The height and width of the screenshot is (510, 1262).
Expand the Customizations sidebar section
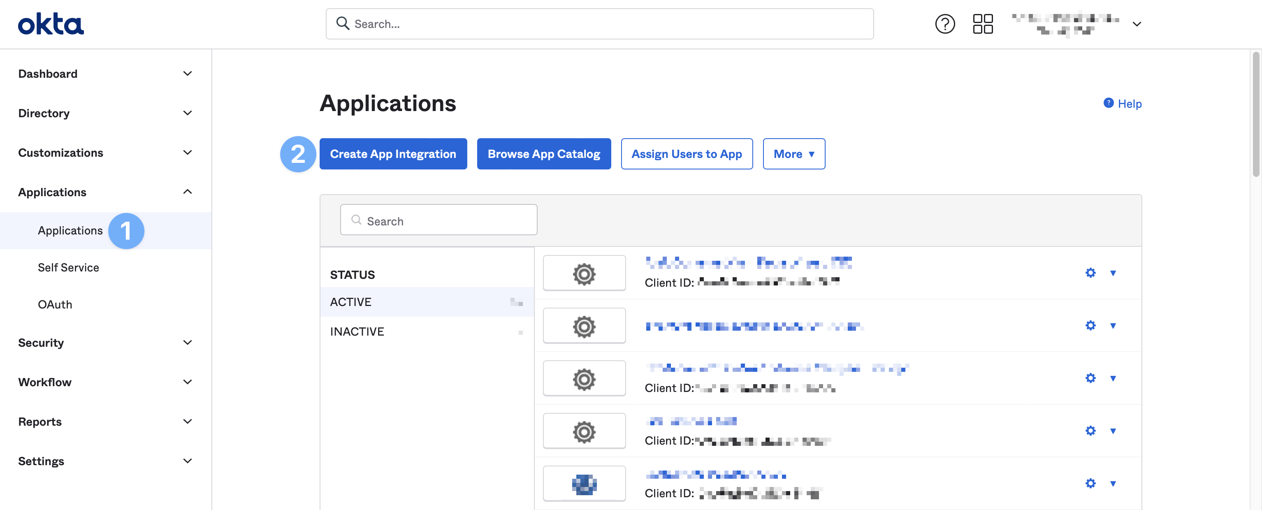coord(187,152)
